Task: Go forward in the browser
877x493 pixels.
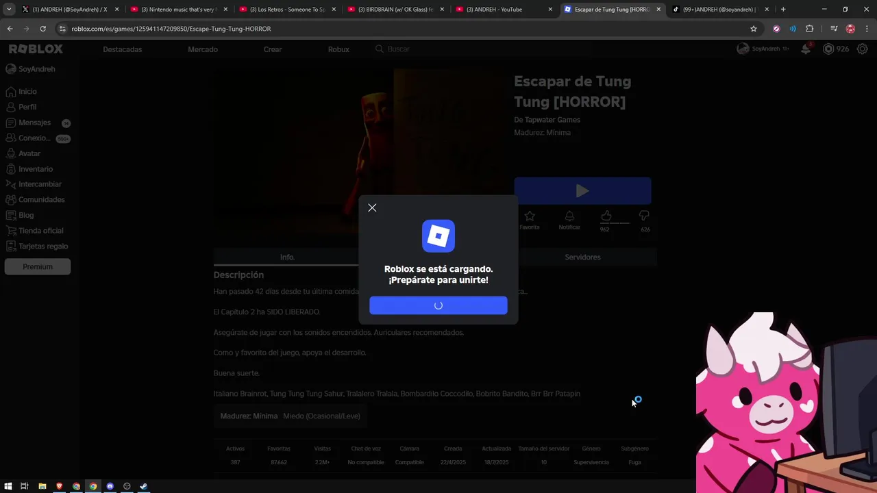Action: pos(26,29)
